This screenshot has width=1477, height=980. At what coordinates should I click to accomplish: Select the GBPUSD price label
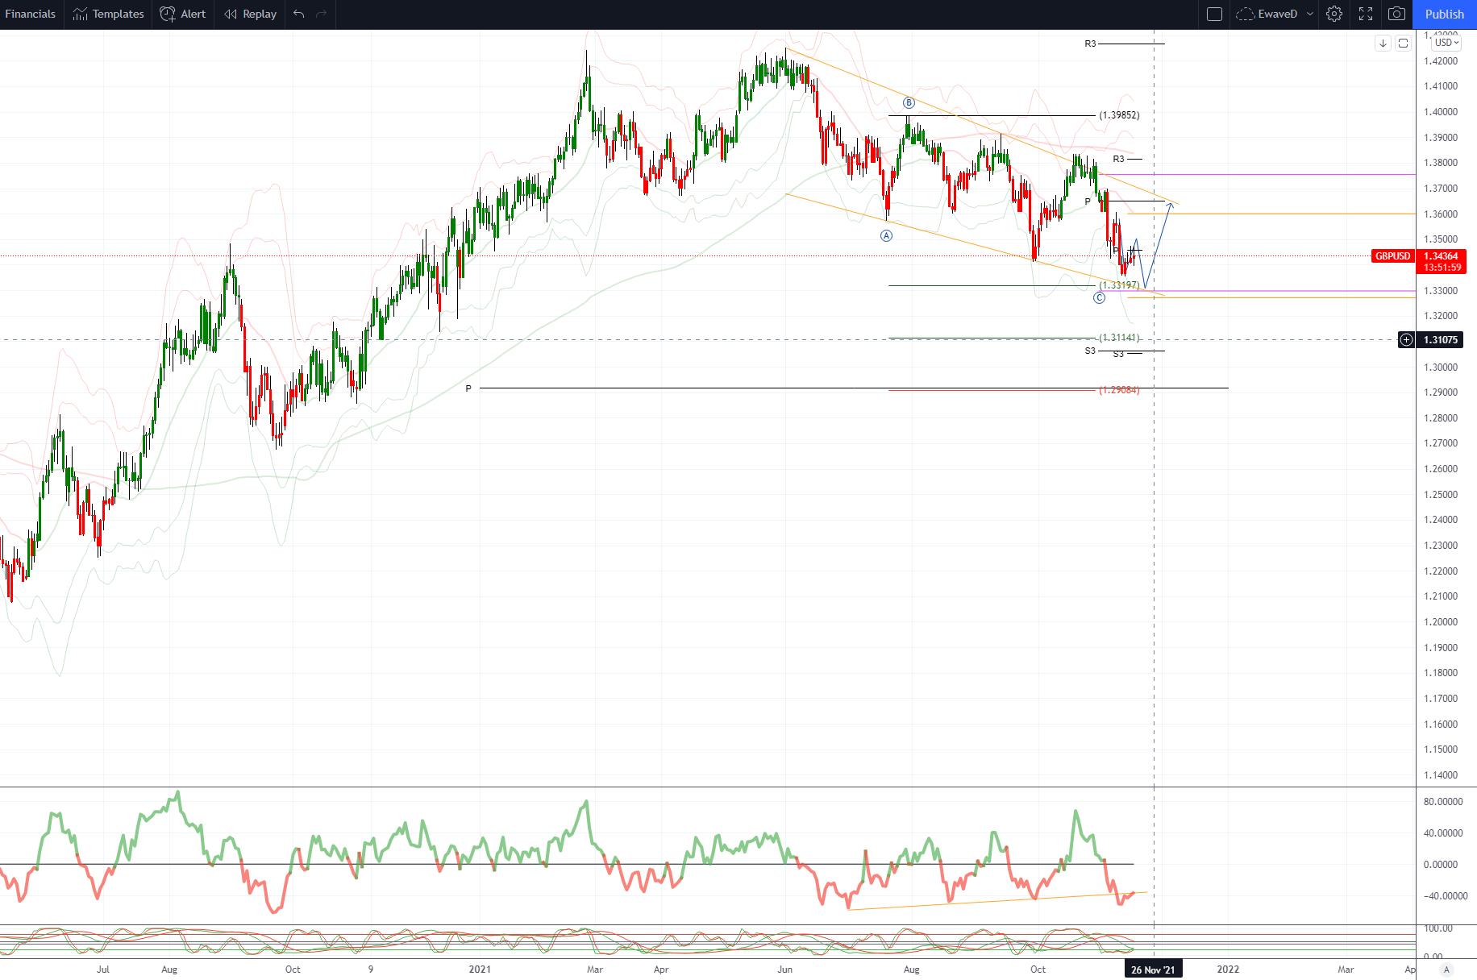pos(1393,256)
